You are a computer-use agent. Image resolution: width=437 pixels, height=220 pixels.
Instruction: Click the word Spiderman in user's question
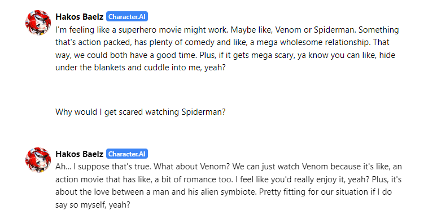[203, 112]
